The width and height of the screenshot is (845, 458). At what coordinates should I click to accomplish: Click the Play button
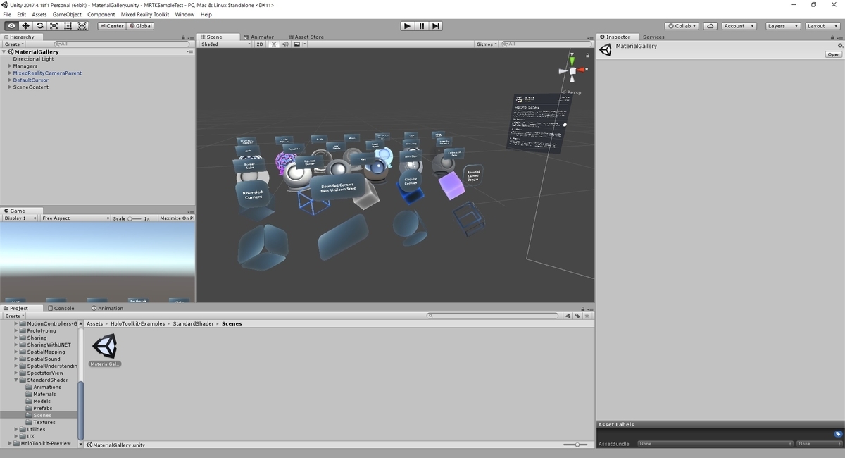pyautogui.click(x=407, y=26)
